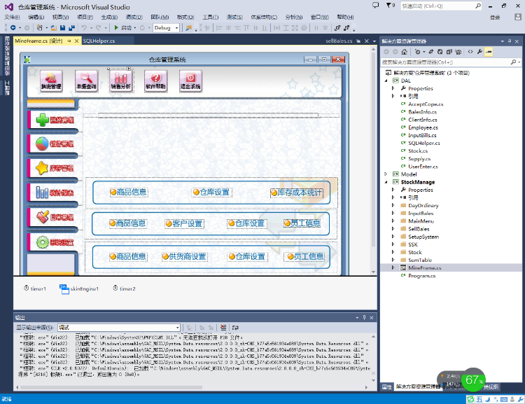
Task: Select the timer2 component in tray
Action: [x=124, y=288]
